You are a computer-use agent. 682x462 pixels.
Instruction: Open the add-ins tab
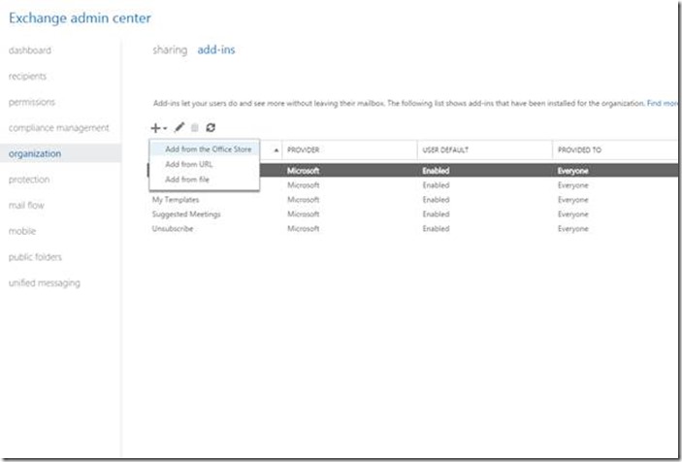coord(215,49)
